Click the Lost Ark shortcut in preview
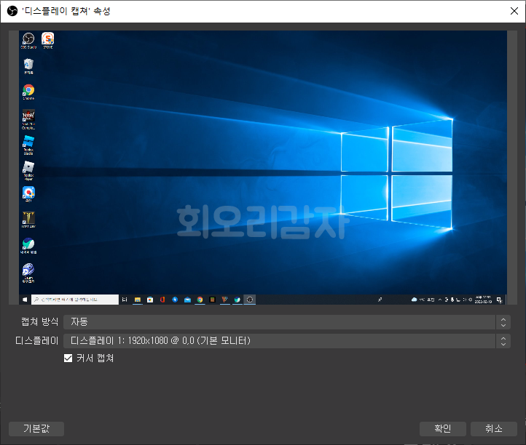This screenshot has height=445, width=526. 28,220
